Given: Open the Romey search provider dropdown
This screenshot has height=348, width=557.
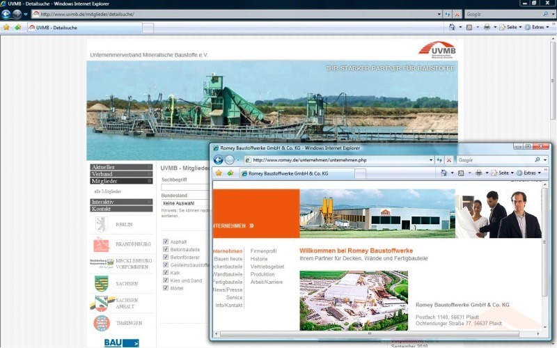Looking at the screenshot, I should coord(545,160).
